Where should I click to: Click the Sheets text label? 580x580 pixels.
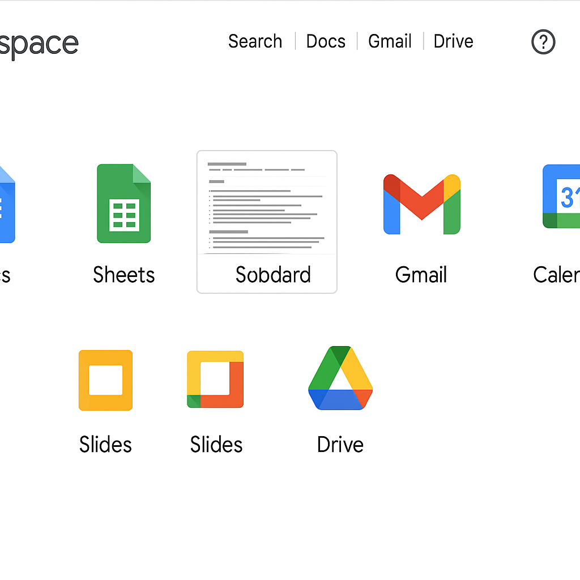click(123, 275)
